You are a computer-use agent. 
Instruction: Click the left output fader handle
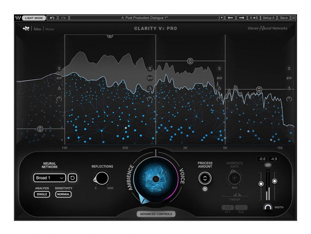pos(261,184)
